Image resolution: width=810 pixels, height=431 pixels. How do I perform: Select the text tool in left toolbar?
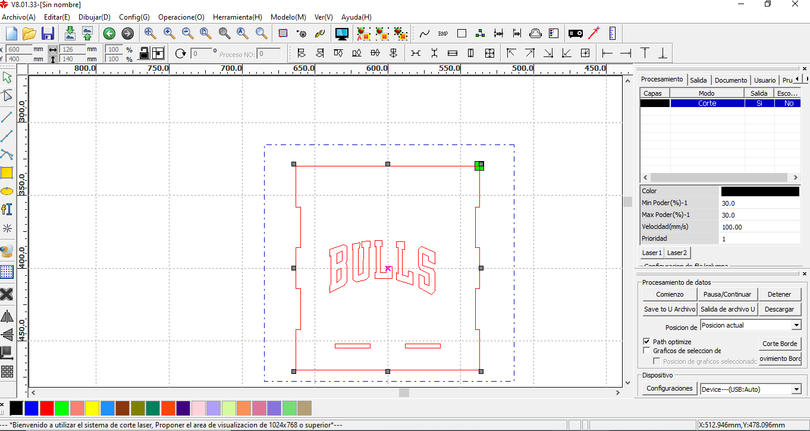7,209
